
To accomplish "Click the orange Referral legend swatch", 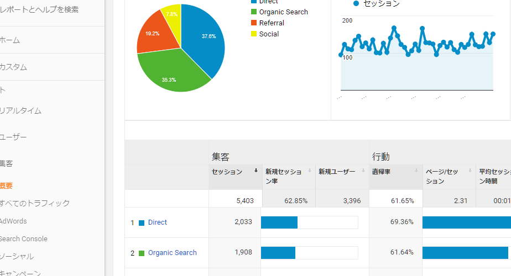I will pos(254,23).
